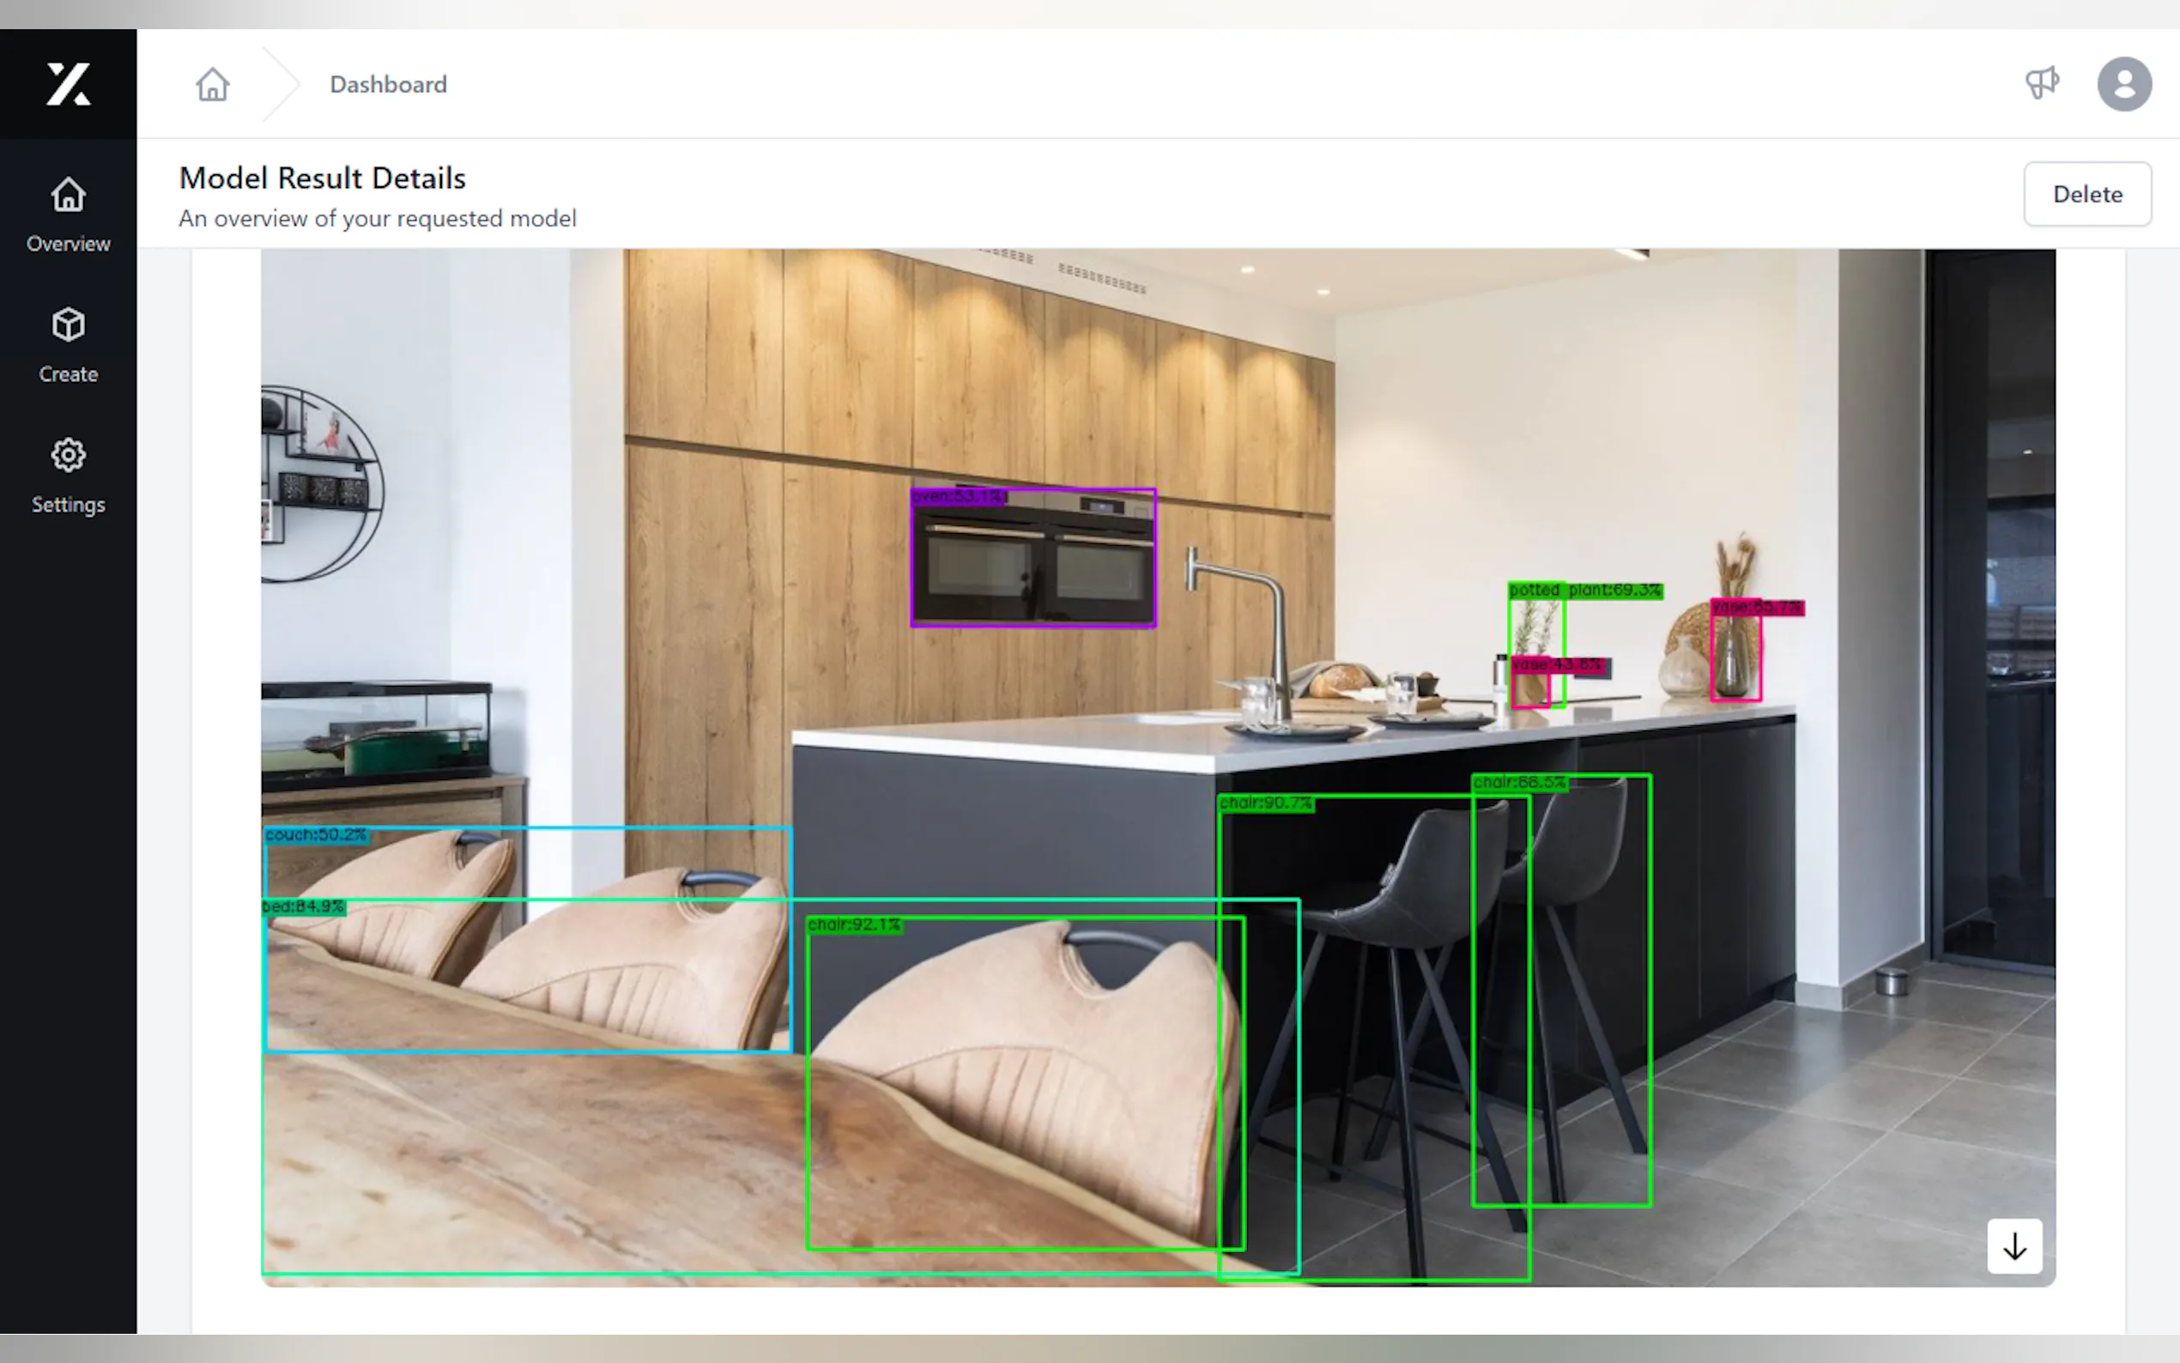The image size is (2180, 1363).
Task: Open the user profile avatar
Action: (x=2123, y=84)
